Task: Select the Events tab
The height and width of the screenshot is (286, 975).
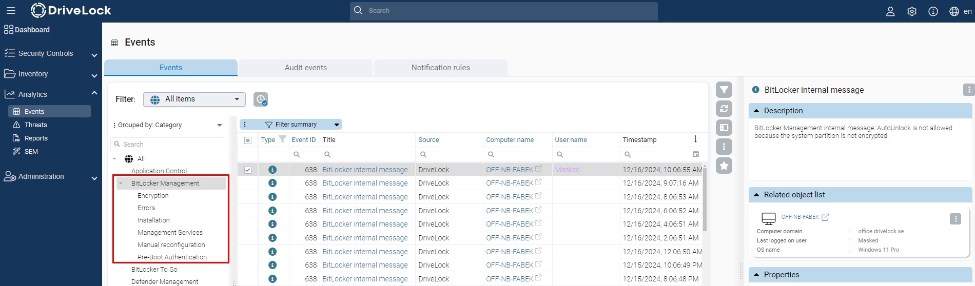Action: [171, 68]
